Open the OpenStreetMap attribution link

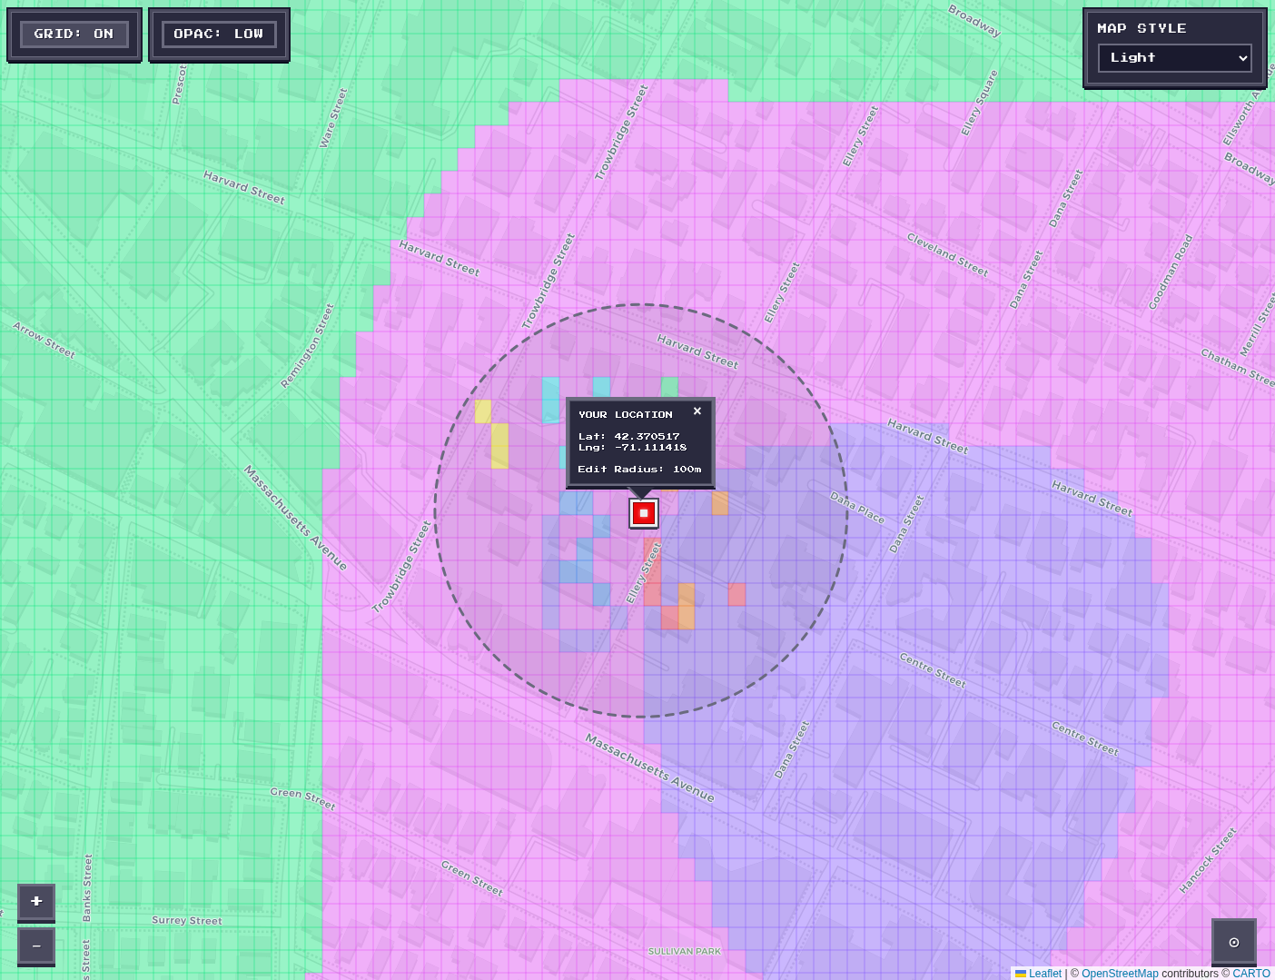click(x=1120, y=973)
